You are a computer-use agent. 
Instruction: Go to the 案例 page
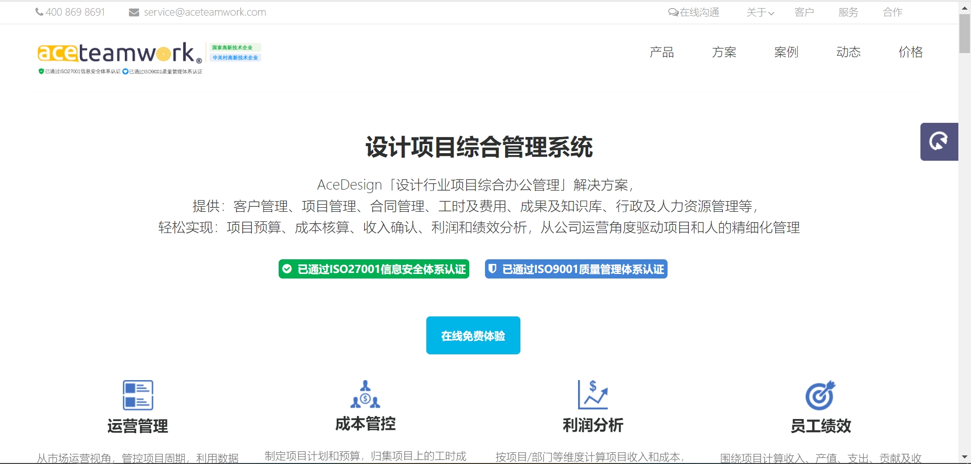coord(786,52)
